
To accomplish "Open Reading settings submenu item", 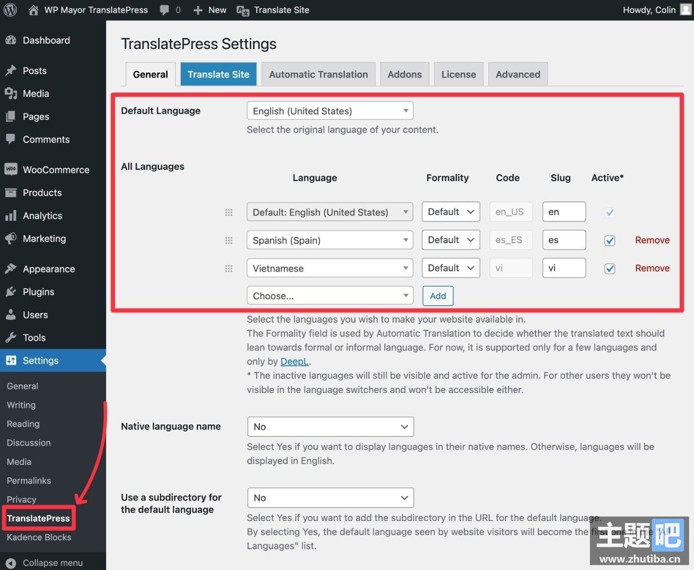I will tap(23, 424).
